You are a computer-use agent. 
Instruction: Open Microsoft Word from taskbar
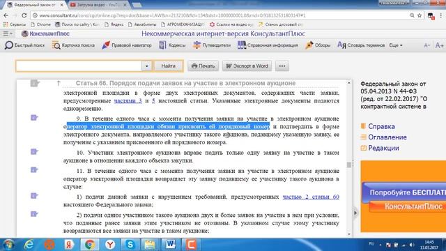pyautogui.click(x=171, y=245)
